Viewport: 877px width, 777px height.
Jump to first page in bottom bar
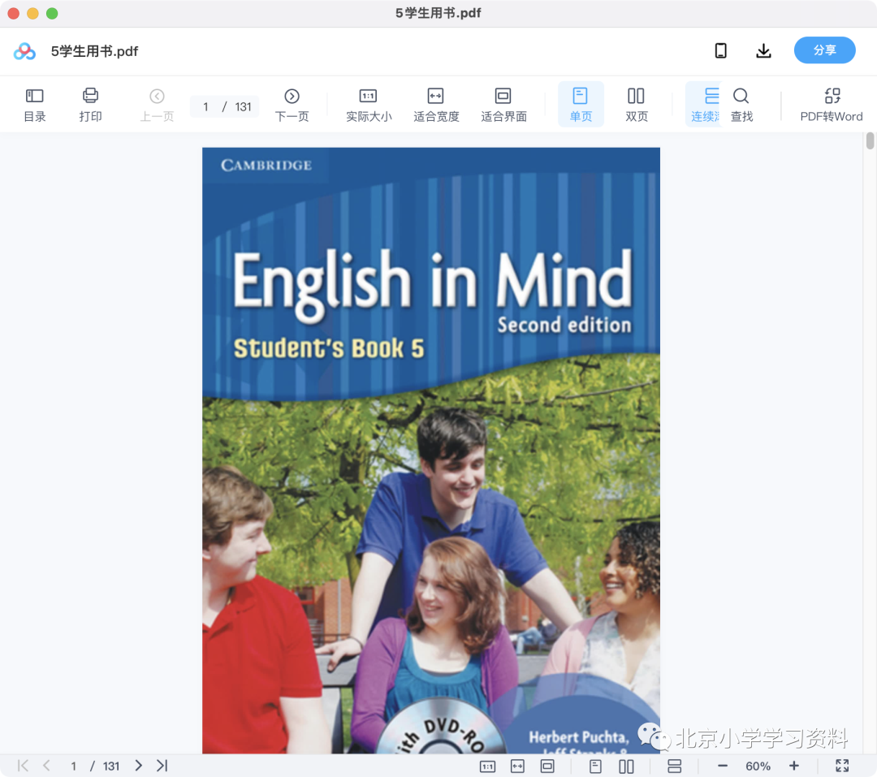point(23,766)
